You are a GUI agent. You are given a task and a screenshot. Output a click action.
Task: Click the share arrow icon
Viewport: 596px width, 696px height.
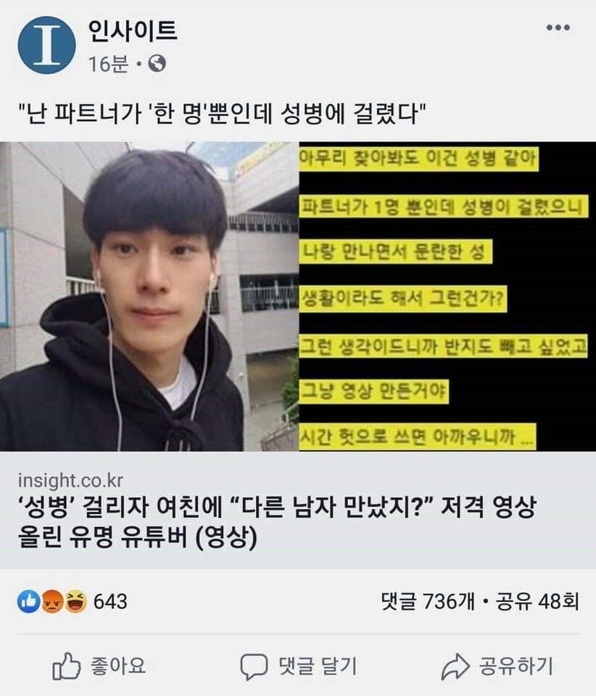click(x=455, y=666)
